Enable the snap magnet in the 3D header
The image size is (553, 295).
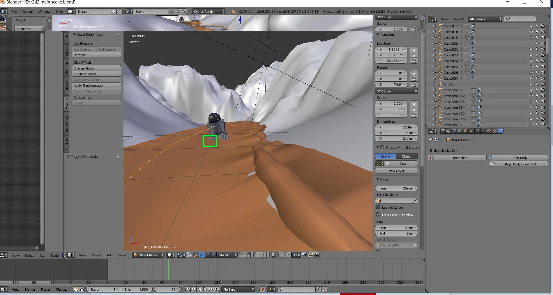click(x=289, y=255)
